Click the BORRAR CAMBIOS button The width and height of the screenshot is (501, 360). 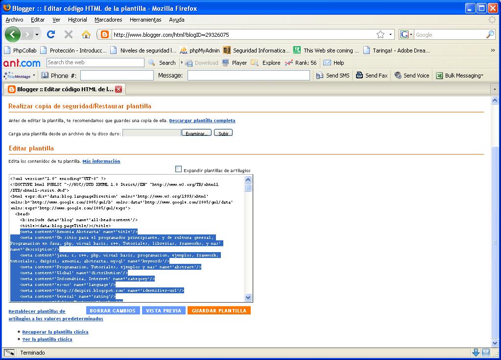point(113,310)
